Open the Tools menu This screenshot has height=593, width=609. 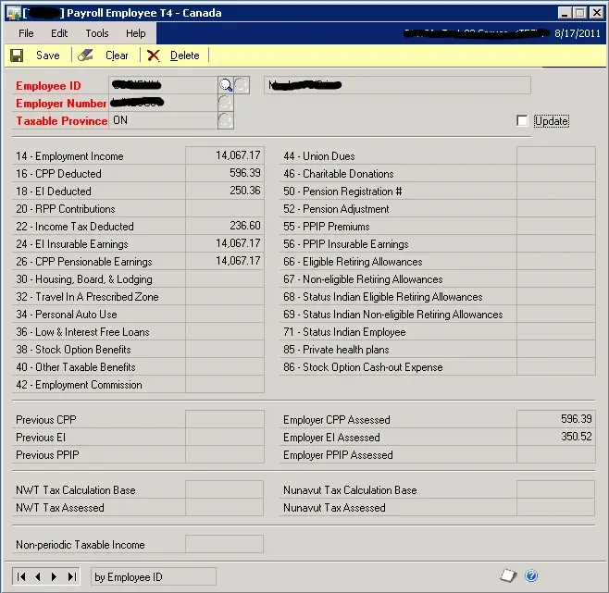pyautogui.click(x=97, y=33)
